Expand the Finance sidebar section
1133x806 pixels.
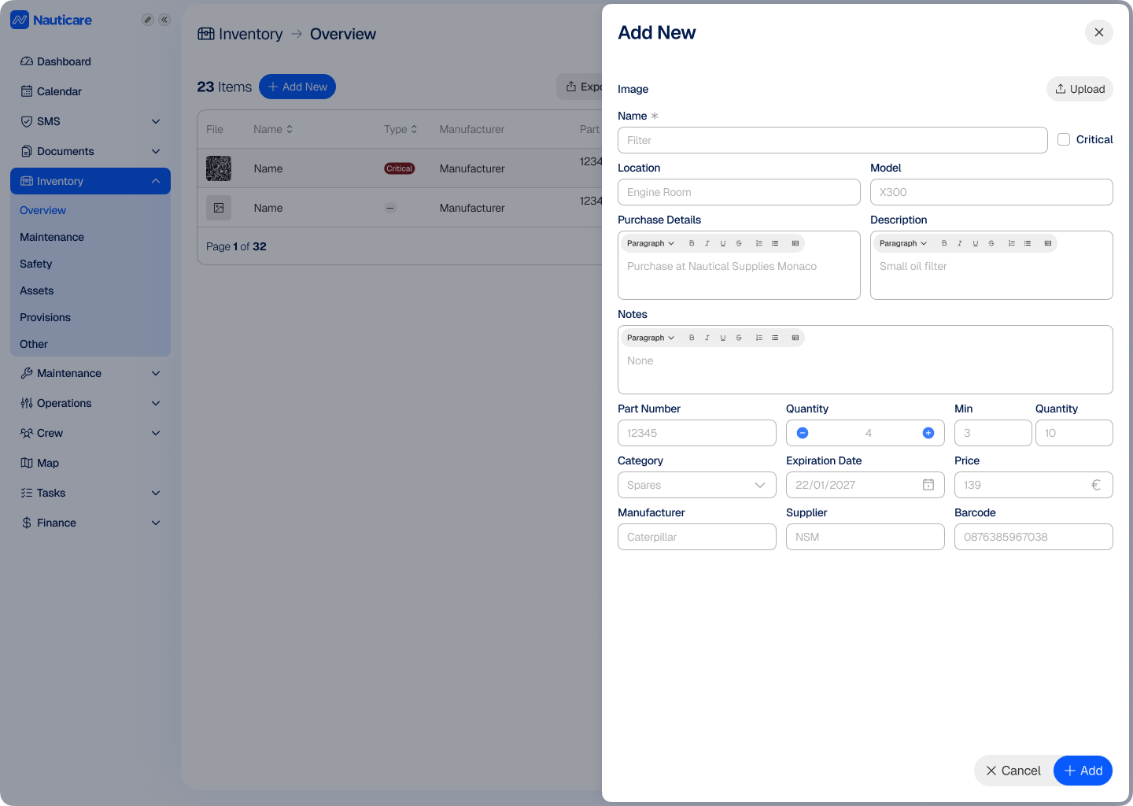(x=90, y=523)
